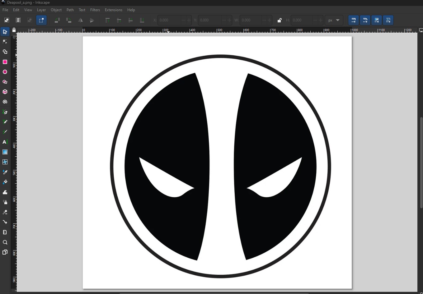Select the Text tool

pos(5,142)
